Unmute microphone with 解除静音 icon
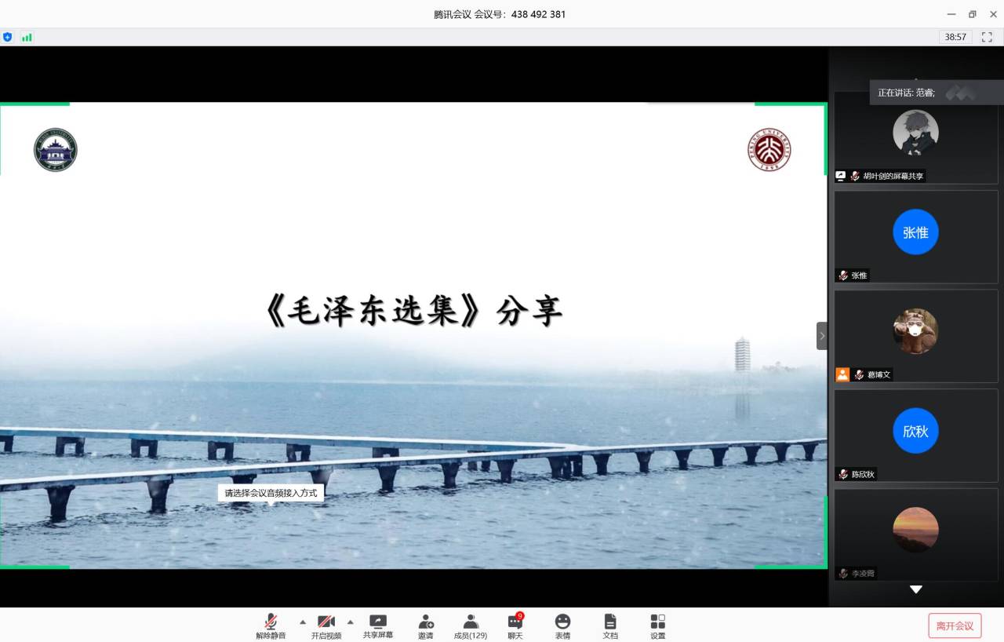1004x642 pixels. pyautogui.click(x=271, y=622)
